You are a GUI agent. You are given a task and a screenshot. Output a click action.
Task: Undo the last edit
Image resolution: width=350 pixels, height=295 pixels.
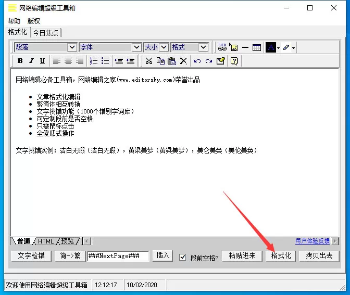point(197,61)
